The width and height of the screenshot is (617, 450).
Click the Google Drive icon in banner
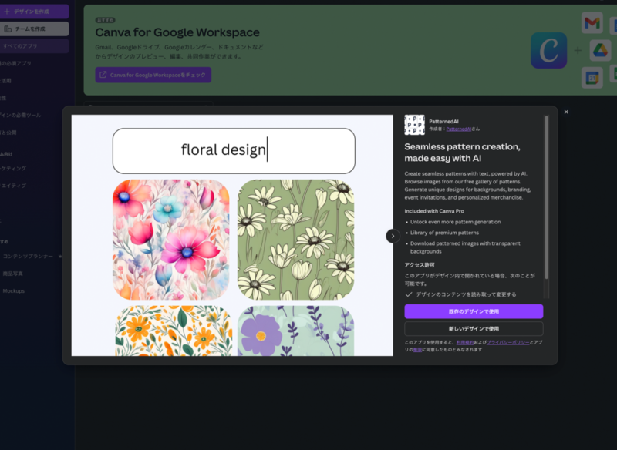[600, 50]
